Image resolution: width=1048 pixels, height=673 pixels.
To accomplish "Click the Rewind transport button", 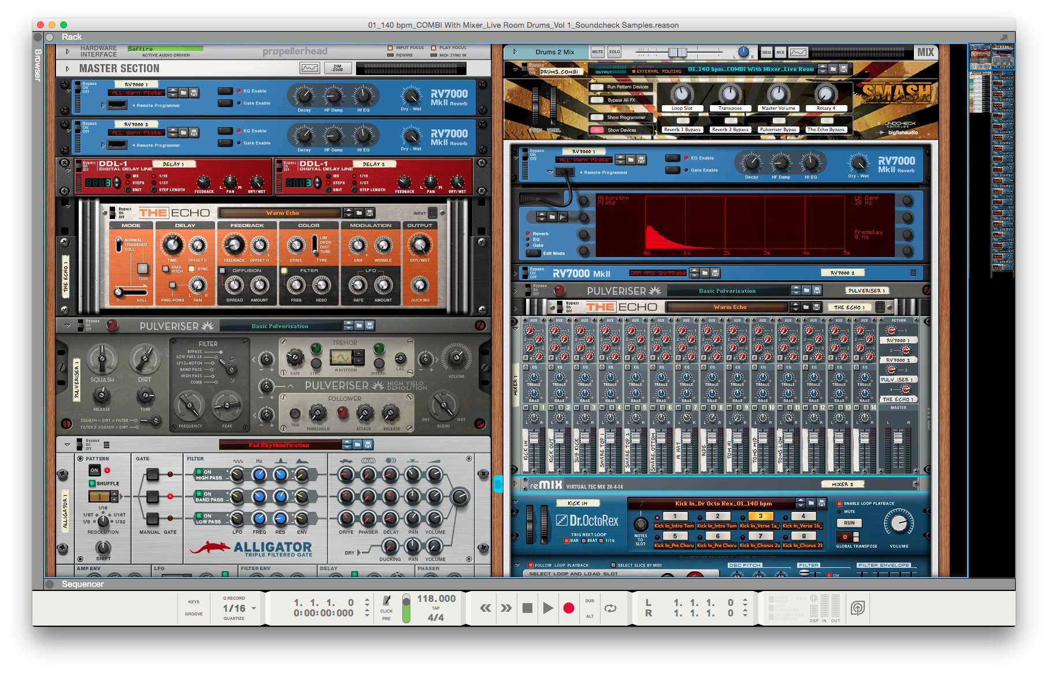I will (486, 608).
